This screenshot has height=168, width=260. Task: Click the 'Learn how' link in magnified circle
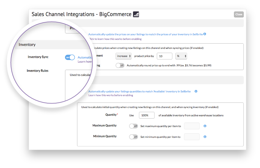coord(85,61)
